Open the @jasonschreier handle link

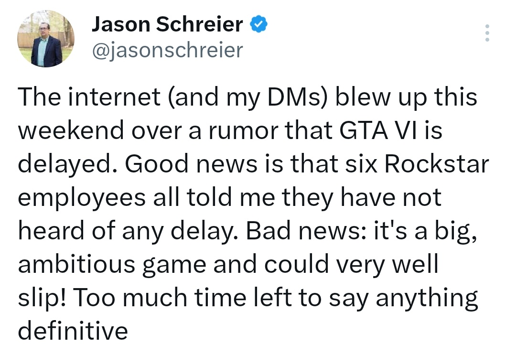167,49
